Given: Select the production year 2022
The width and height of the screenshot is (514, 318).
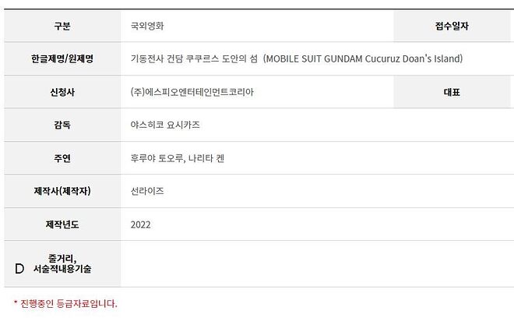Looking at the screenshot, I should [x=141, y=224].
